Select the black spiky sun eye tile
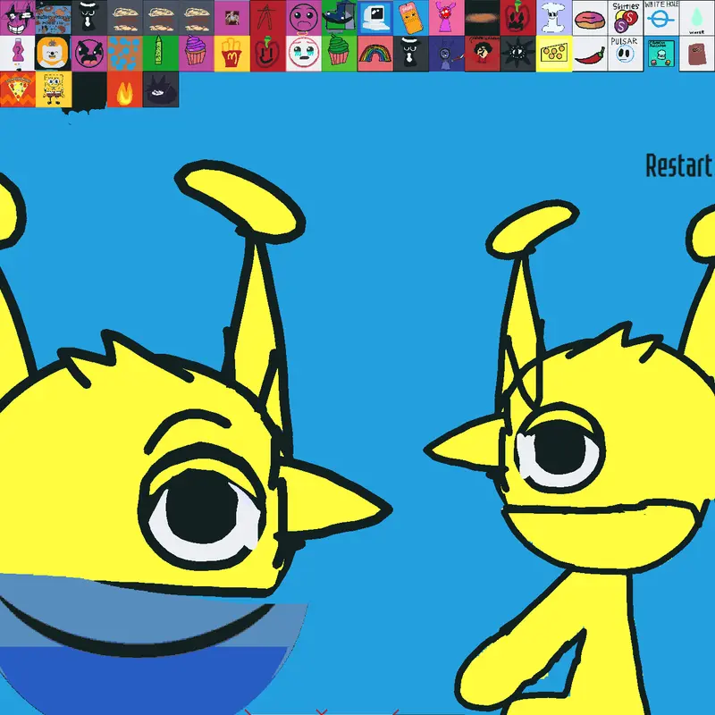This screenshot has width=715, height=715. tap(518, 54)
